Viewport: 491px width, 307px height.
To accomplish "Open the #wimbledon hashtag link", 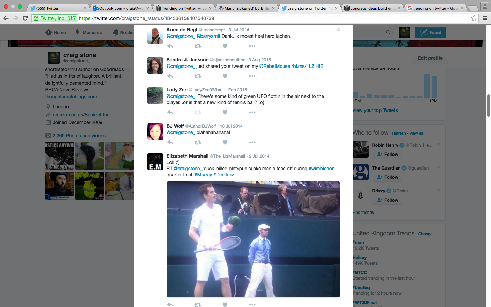I will point(322,169).
